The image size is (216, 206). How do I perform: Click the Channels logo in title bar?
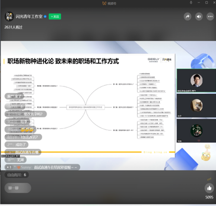tap(104, 3)
